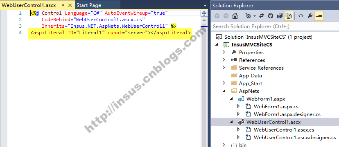Click the WebForm1.aspx.designer.cs file icon
The height and width of the screenshot is (147, 339).
tap(249, 114)
